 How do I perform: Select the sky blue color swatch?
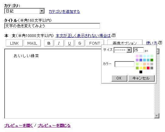pos(144,60)
